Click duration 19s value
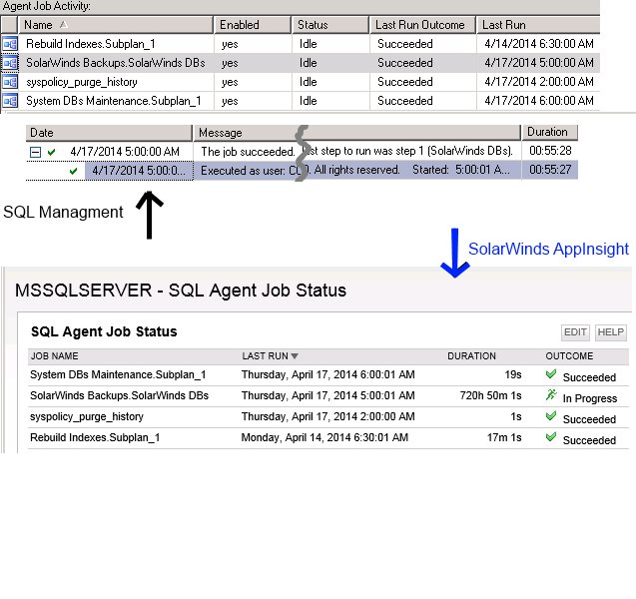The height and width of the screenshot is (599, 636). pos(513,374)
